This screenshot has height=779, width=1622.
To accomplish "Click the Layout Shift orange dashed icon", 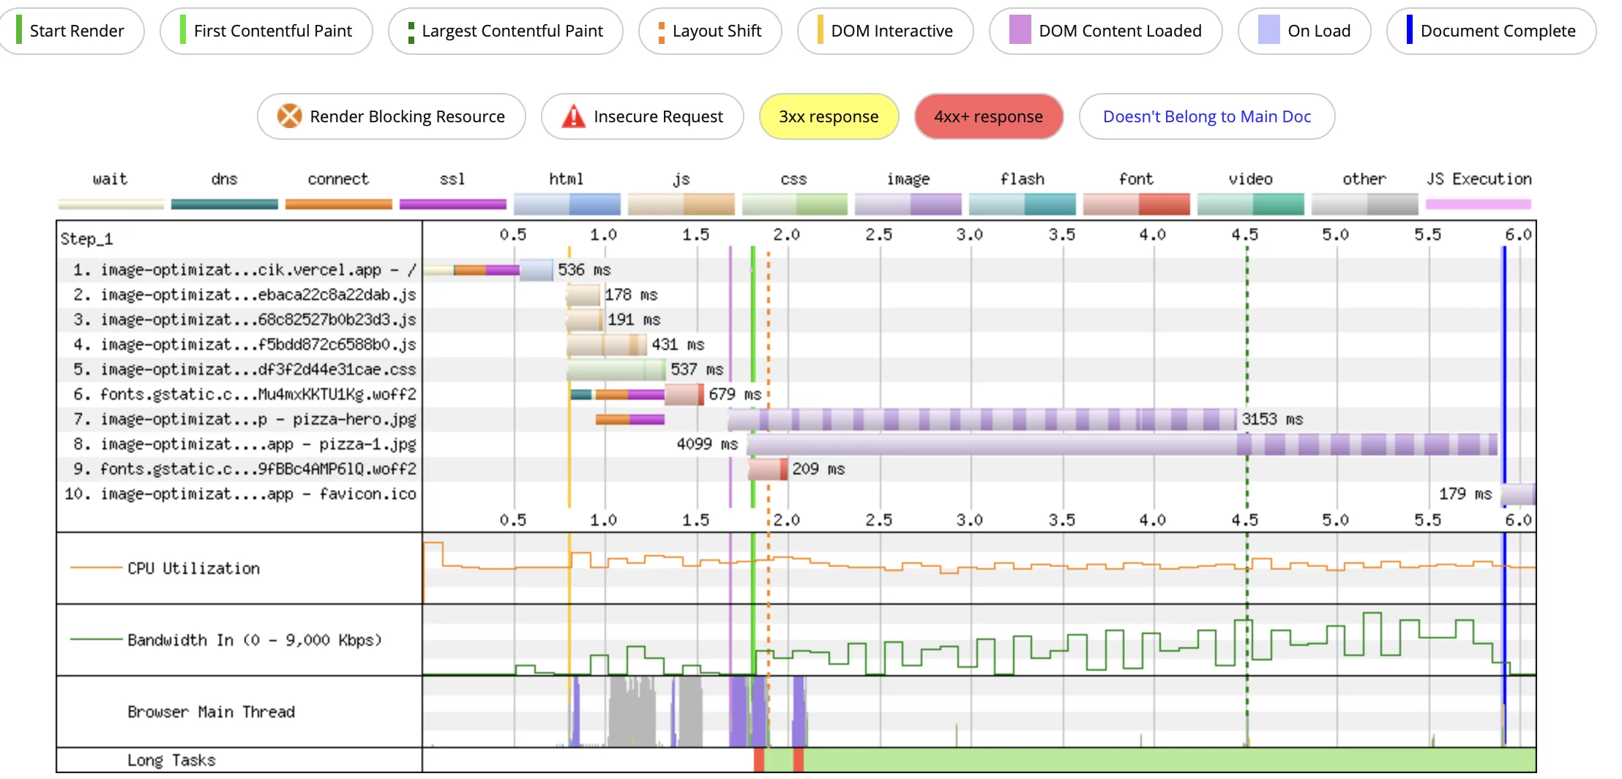I will click(x=661, y=31).
